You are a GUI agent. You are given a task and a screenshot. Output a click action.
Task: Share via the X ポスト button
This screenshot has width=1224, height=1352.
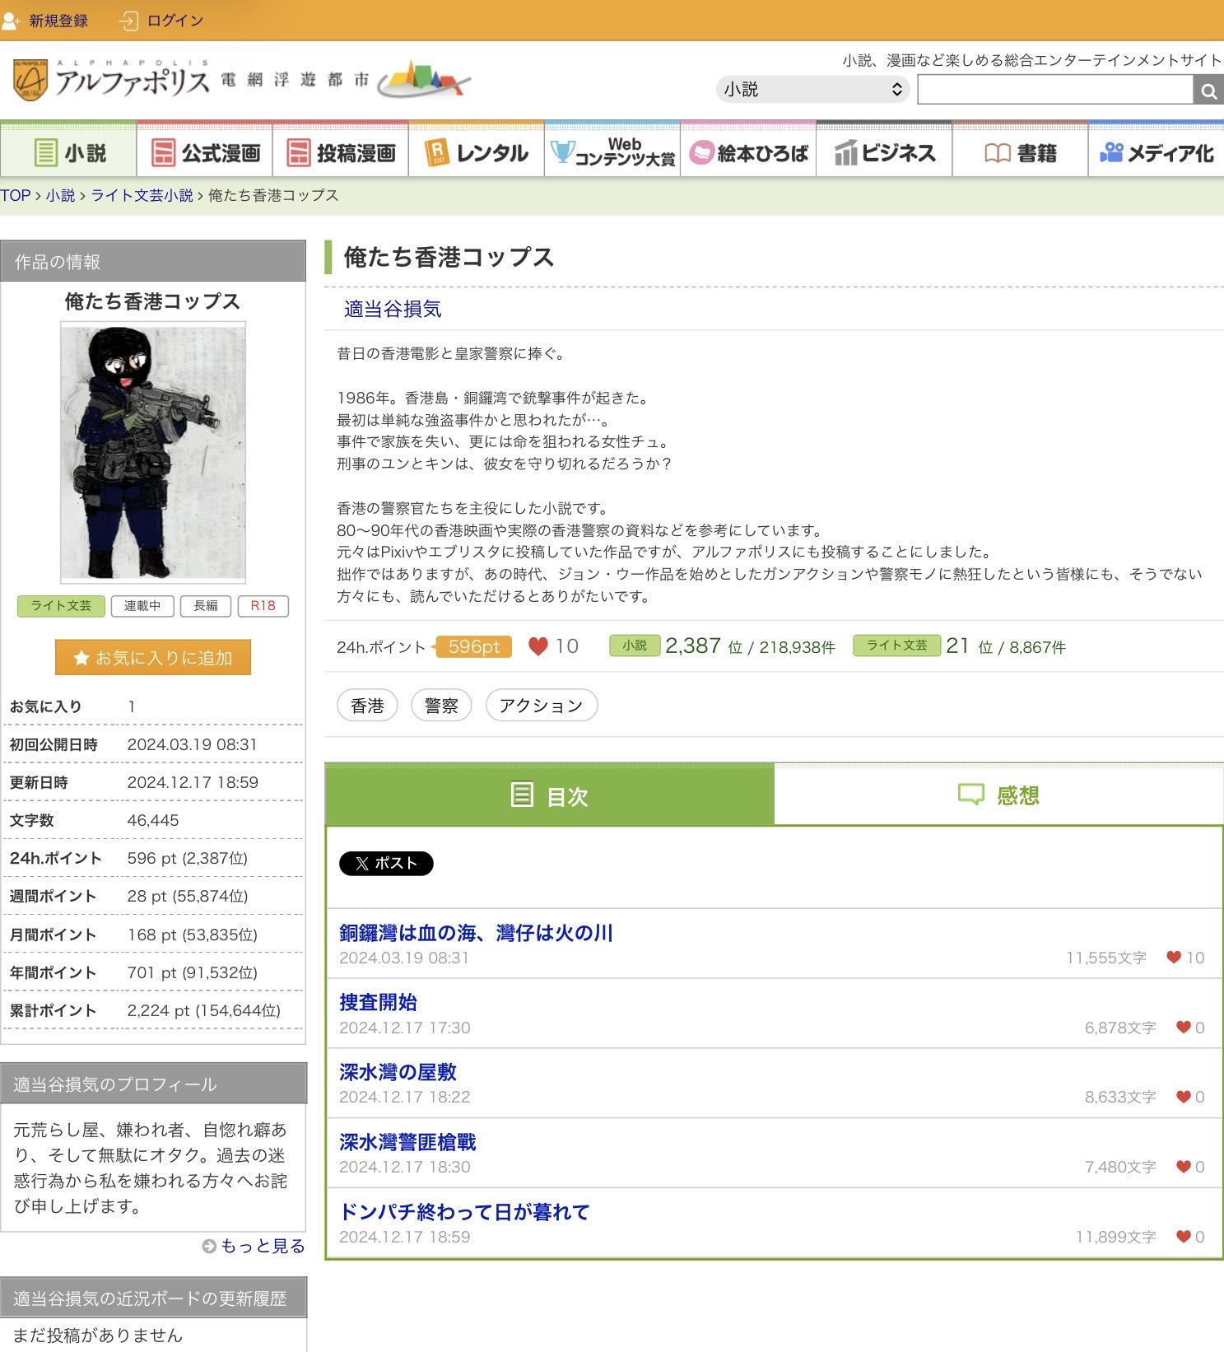[386, 863]
